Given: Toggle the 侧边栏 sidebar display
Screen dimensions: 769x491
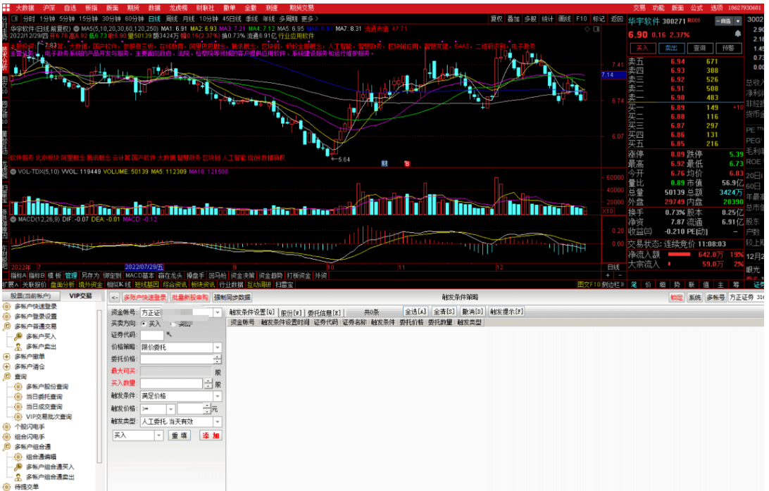Looking at the screenshot, I should coord(613,284).
